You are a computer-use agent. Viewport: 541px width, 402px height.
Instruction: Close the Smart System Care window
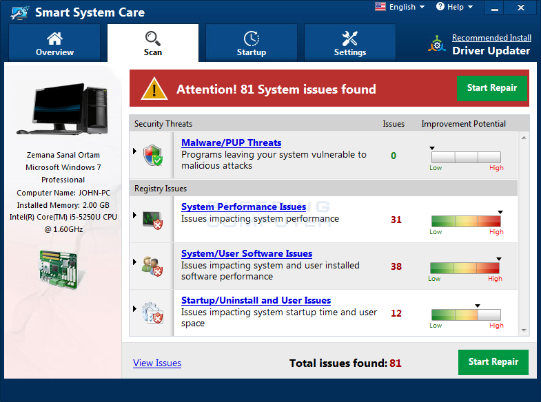click(521, 8)
